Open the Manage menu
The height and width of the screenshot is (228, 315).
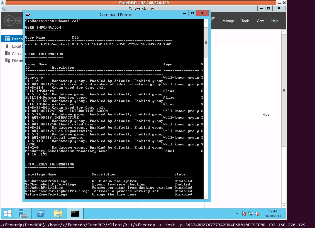[228, 21]
